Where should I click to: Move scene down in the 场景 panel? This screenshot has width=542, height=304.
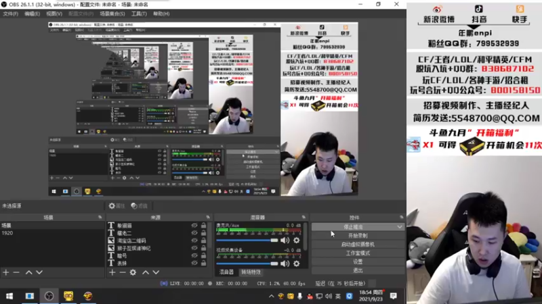[39, 272]
